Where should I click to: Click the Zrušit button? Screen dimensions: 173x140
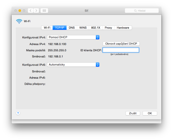133,113
